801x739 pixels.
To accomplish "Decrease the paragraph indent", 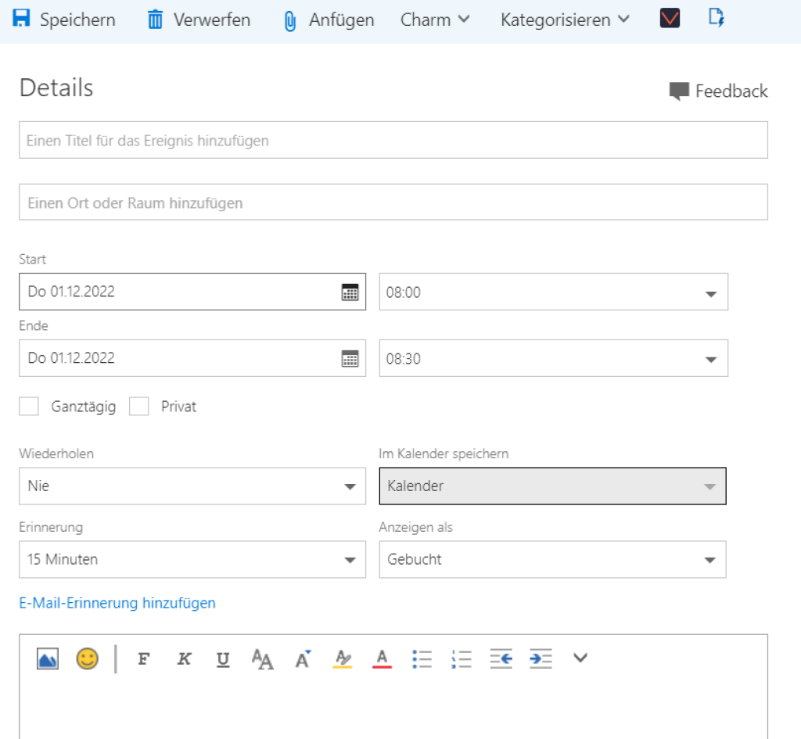I will [501, 658].
